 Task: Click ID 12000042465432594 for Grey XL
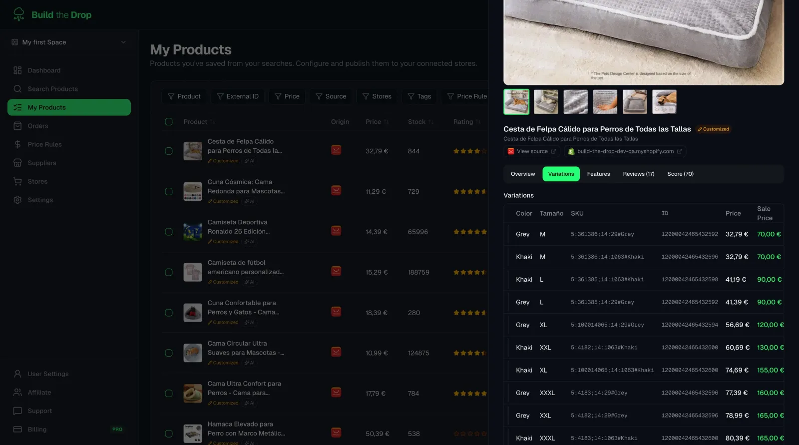click(690, 325)
